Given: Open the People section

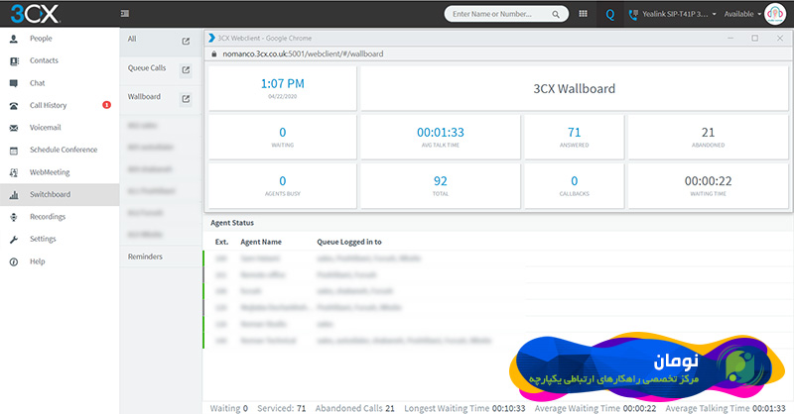Looking at the screenshot, I should tap(41, 39).
